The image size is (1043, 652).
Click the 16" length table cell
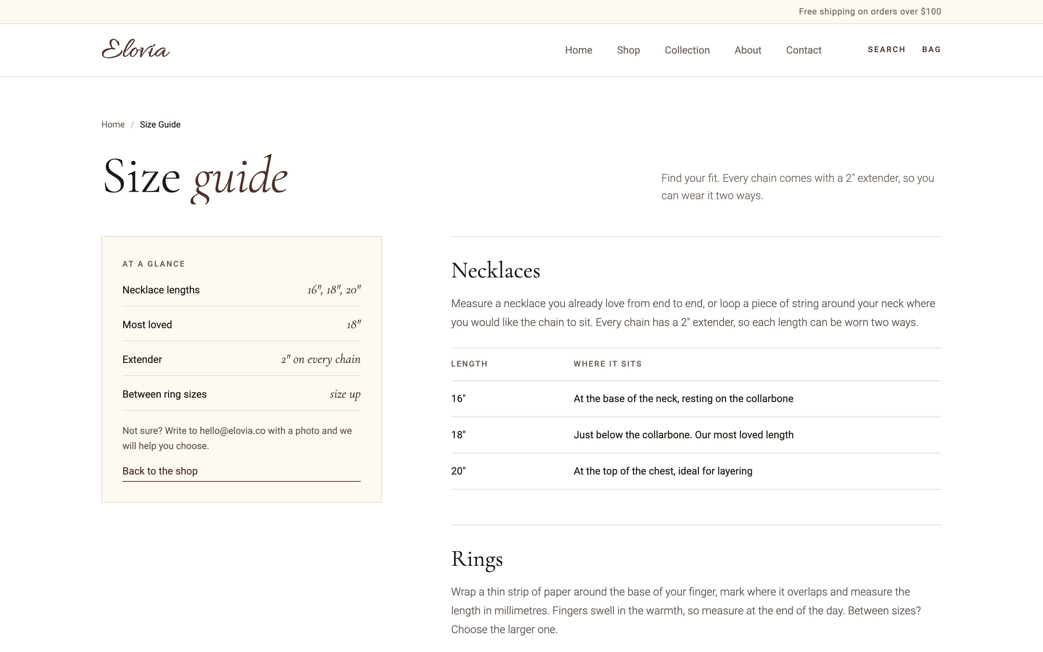(458, 398)
